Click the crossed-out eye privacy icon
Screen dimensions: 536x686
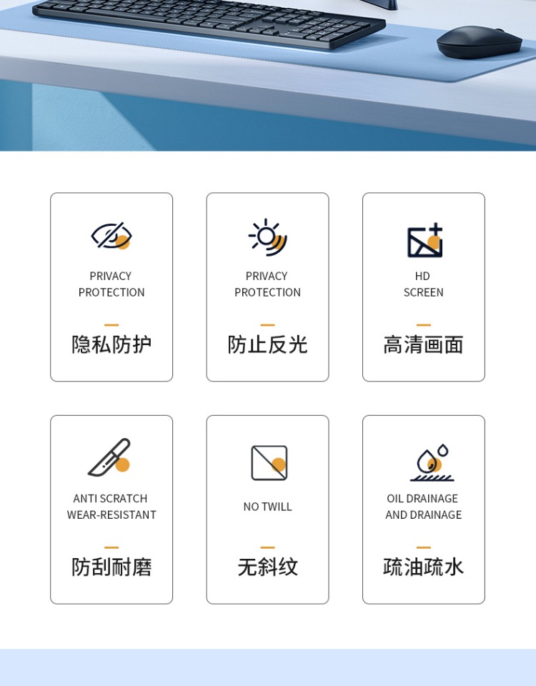pyautogui.click(x=111, y=237)
